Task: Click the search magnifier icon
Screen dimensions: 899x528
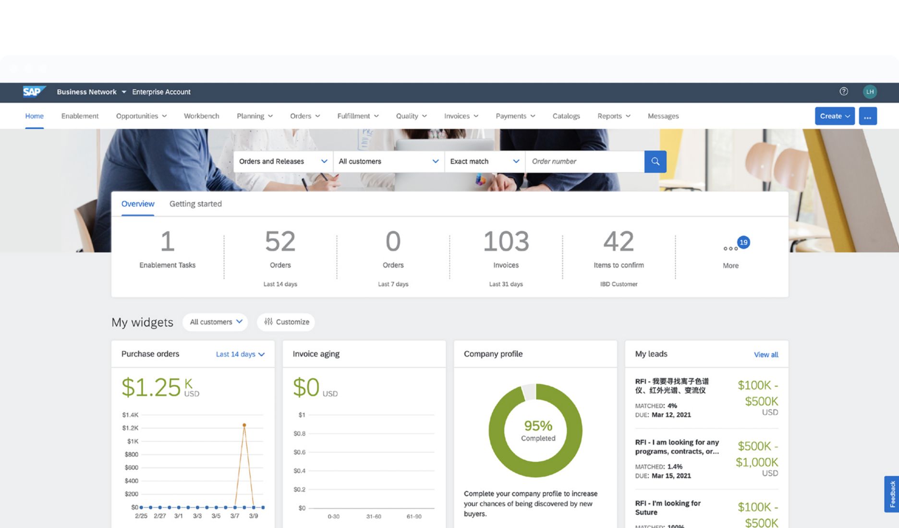Action: point(655,161)
